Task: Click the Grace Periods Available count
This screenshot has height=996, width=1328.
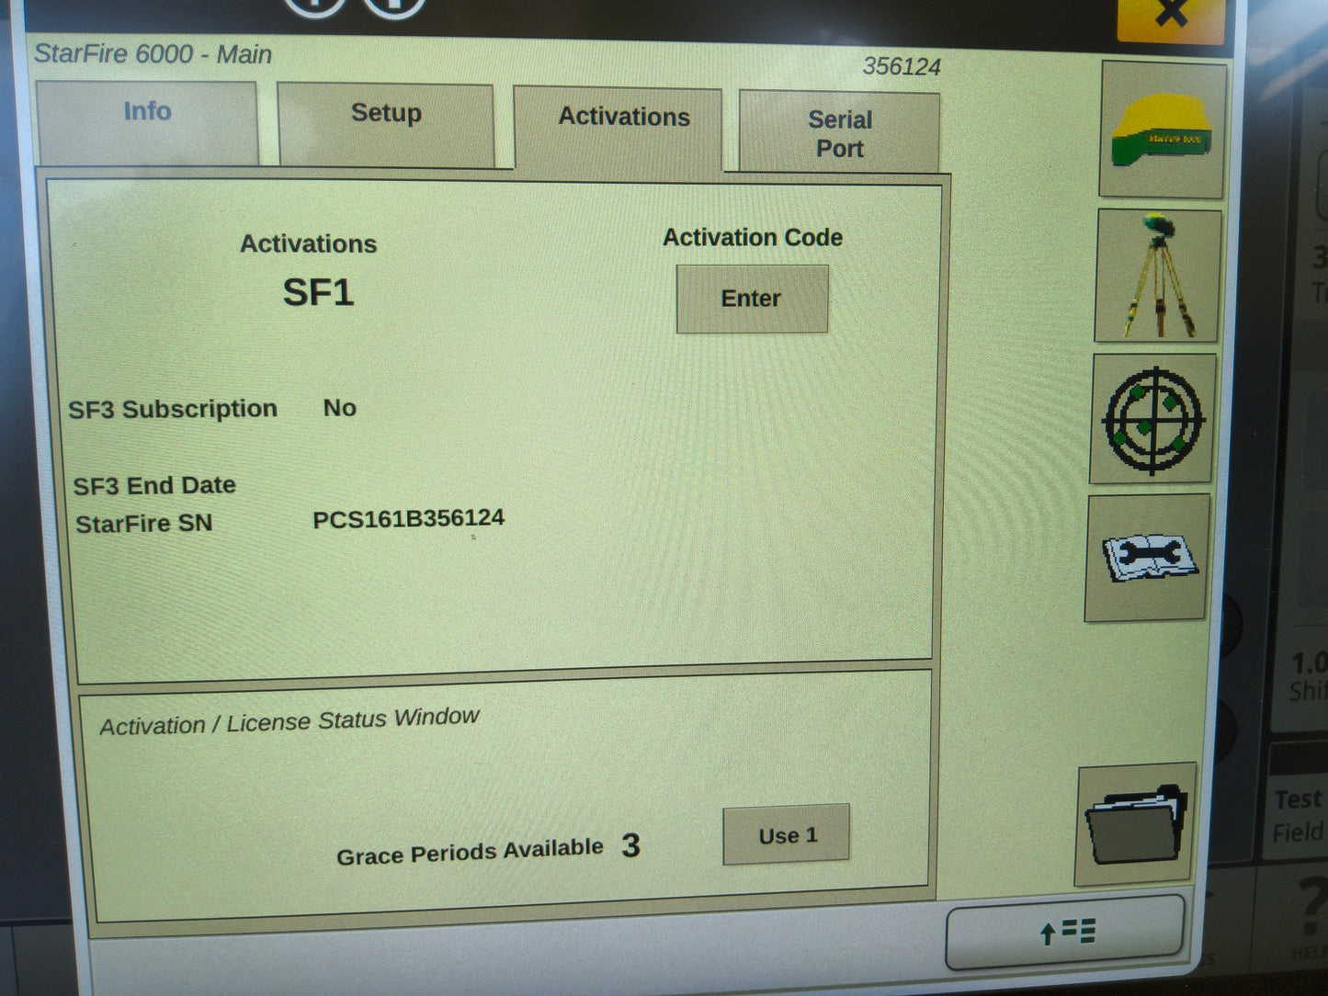Action: point(632,846)
